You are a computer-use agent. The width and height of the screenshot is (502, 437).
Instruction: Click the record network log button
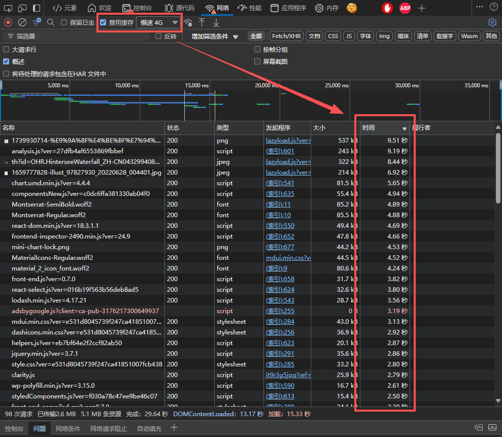coord(8,22)
